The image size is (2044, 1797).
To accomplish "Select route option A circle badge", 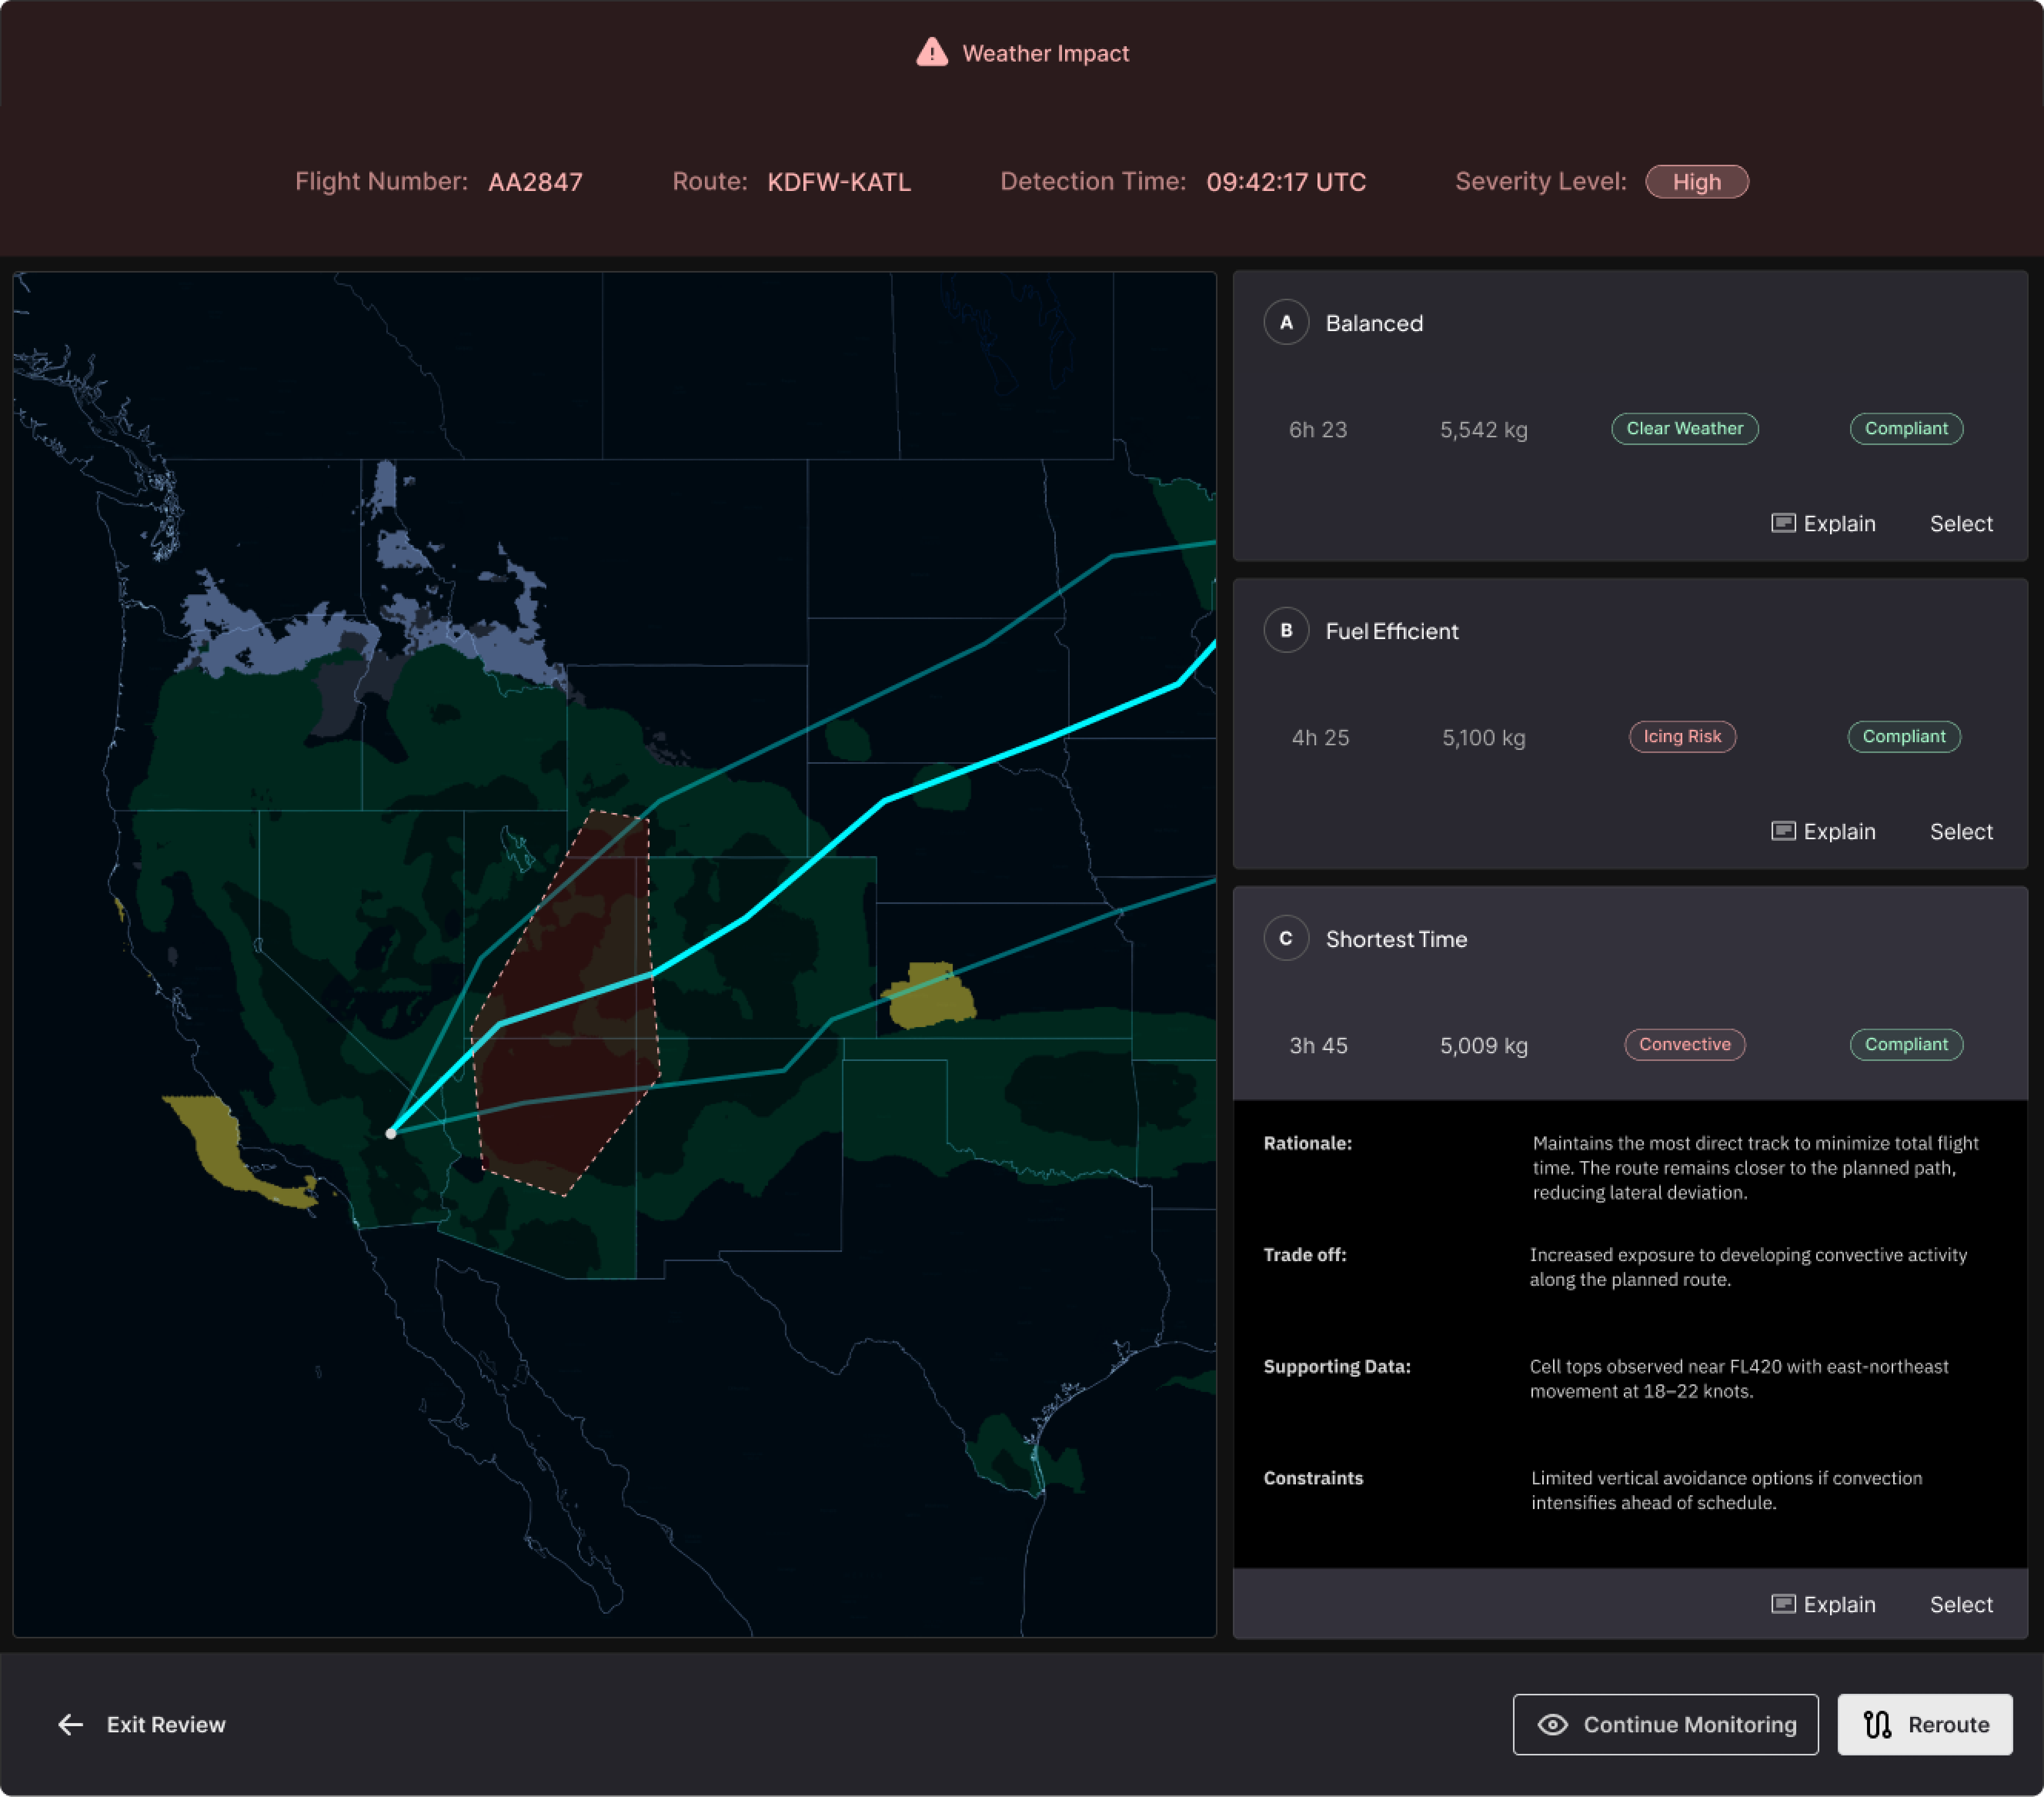I will click(x=1286, y=322).
